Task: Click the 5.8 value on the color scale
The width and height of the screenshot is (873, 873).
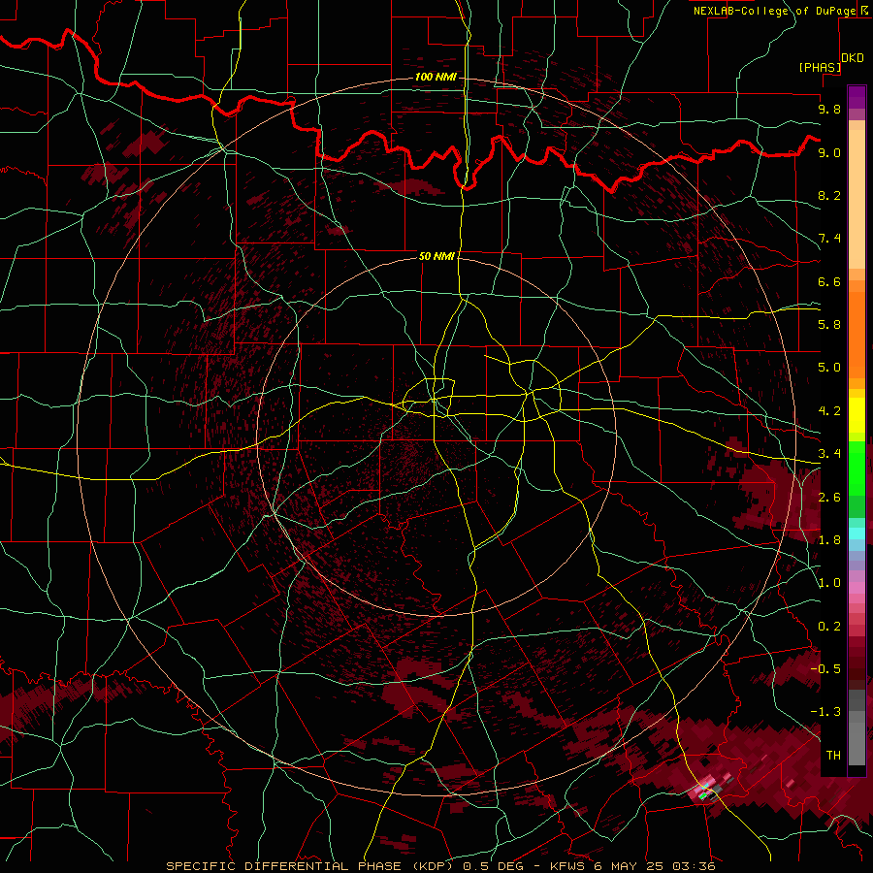Action: click(829, 325)
